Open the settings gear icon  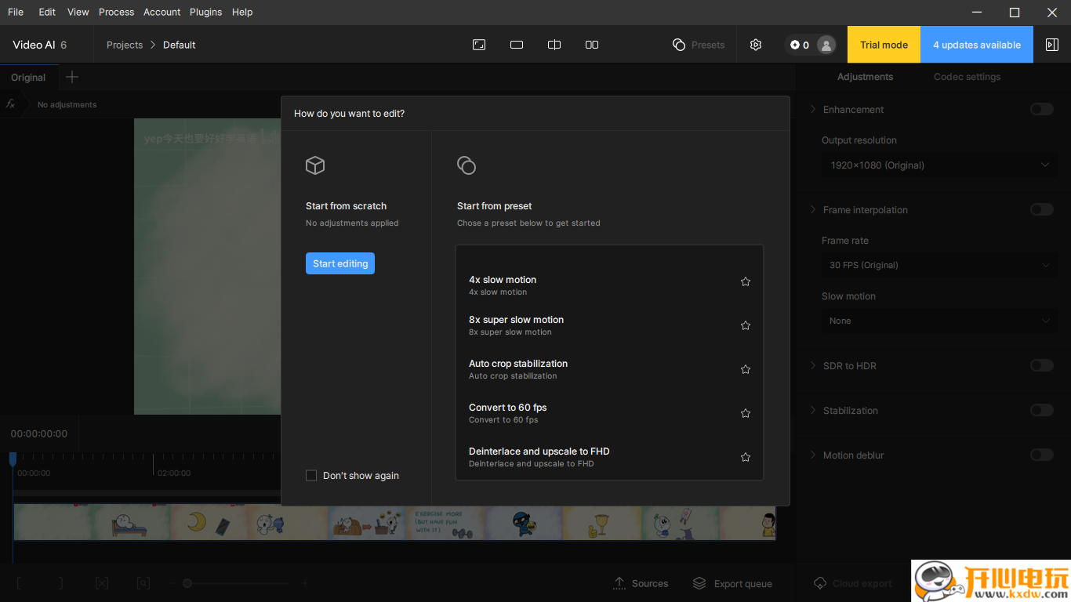click(756, 45)
